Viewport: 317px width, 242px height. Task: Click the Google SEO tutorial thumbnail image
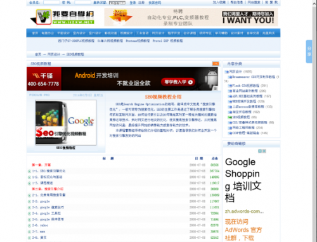66,123
